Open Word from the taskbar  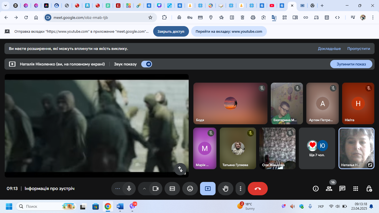click(x=120, y=206)
